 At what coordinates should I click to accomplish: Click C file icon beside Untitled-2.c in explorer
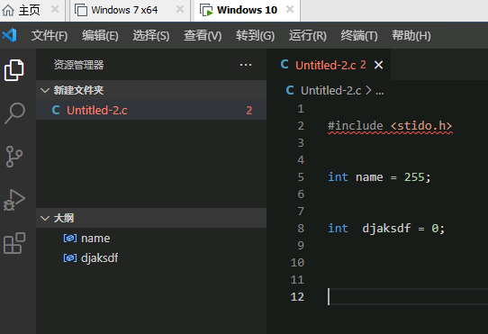pyautogui.click(x=56, y=110)
